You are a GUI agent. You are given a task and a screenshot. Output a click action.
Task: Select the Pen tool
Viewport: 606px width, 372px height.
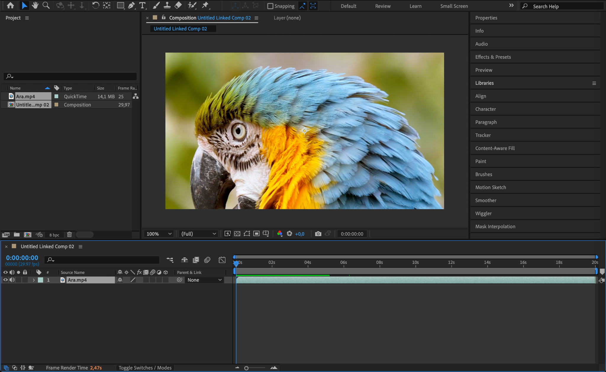pyautogui.click(x=131, y=5)
